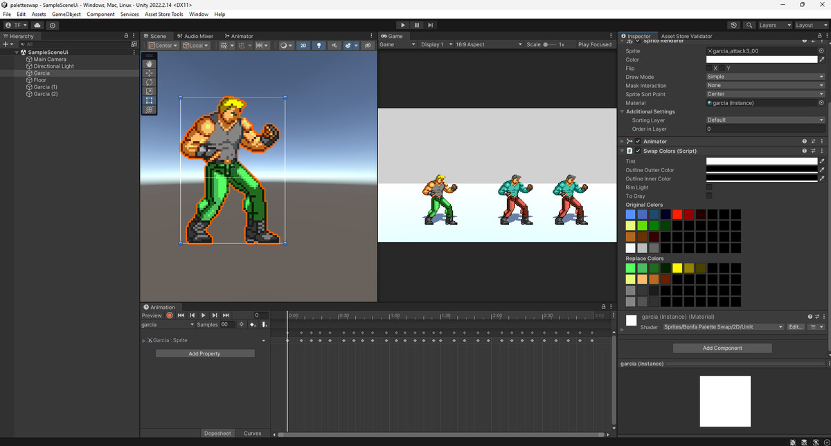
Task: Go to last keyframe in Animation window
Action: [x=226, y=315]
